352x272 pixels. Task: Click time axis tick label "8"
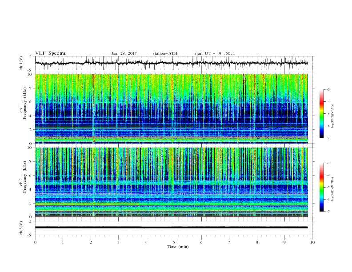pyautogui.click(x=257, y=242)
